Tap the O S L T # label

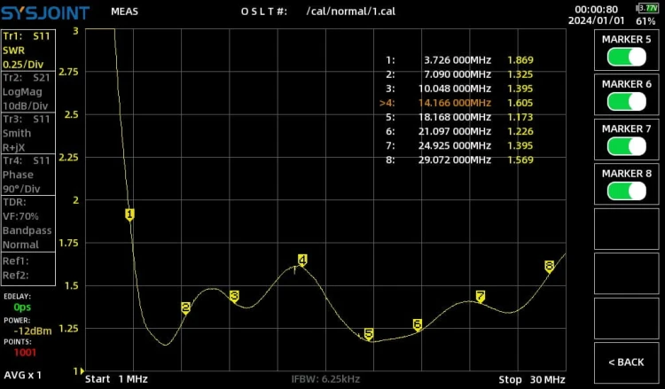pos(264,12)
